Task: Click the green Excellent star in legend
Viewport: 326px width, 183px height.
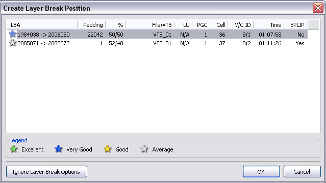Action: [x=14, y=149]
